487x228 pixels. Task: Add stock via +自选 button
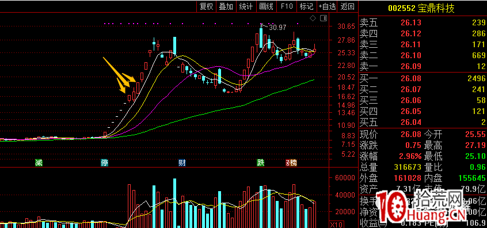coord(327,6)
